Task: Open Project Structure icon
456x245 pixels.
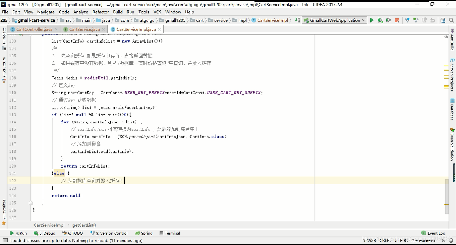Action: [x=443, y=20]
